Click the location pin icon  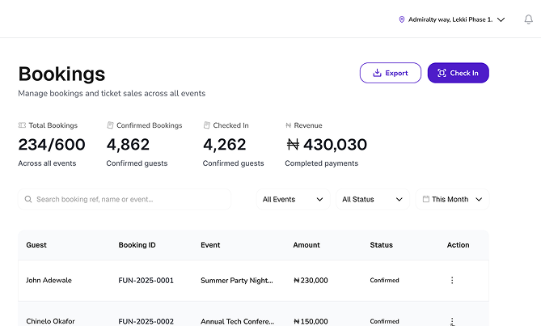(x=402, y=19)
